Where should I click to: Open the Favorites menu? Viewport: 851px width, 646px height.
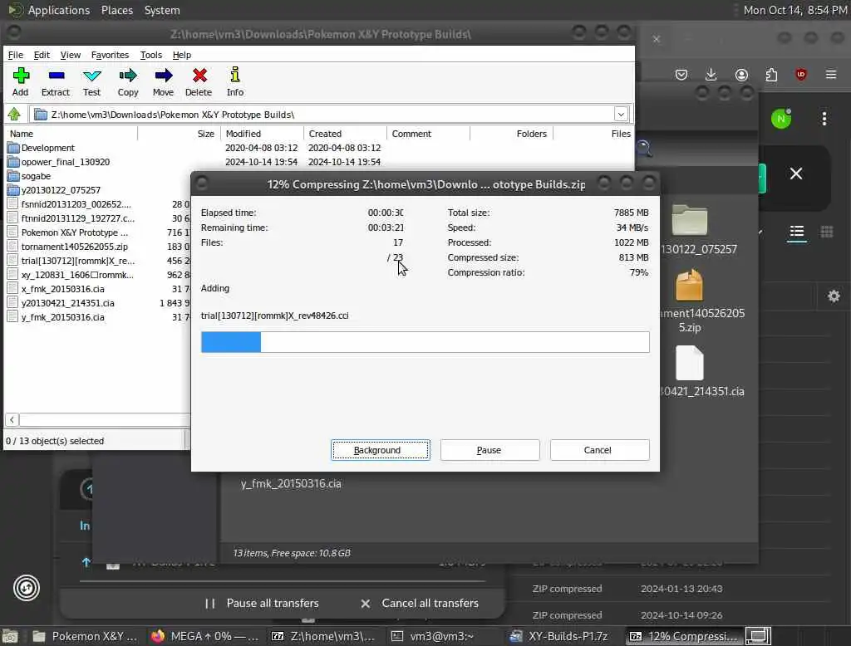pos(110,55)
